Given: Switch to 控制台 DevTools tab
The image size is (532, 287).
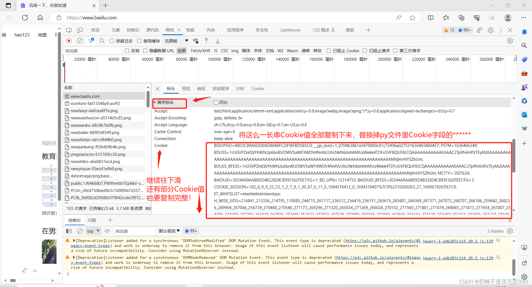Looking at the screenshot, I should coord(133,30).
